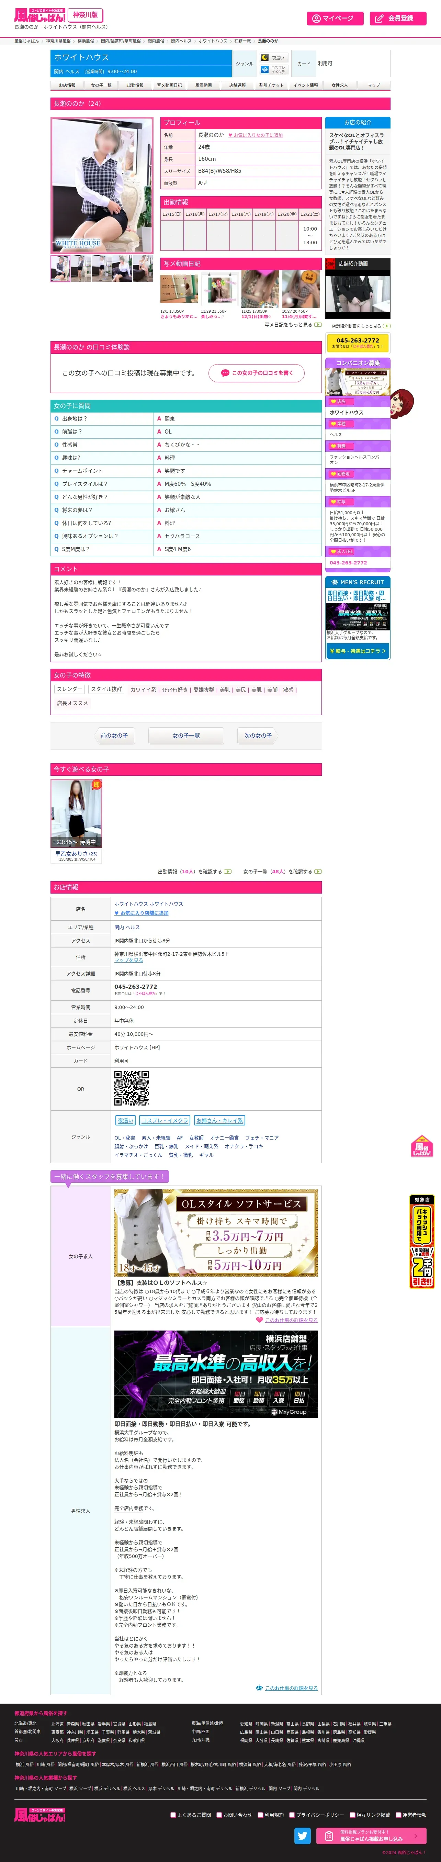Open ホワイトハウス [HP] homepage link
The height and width of the screenshot is (1862, 441).
tap(137, 1047)
